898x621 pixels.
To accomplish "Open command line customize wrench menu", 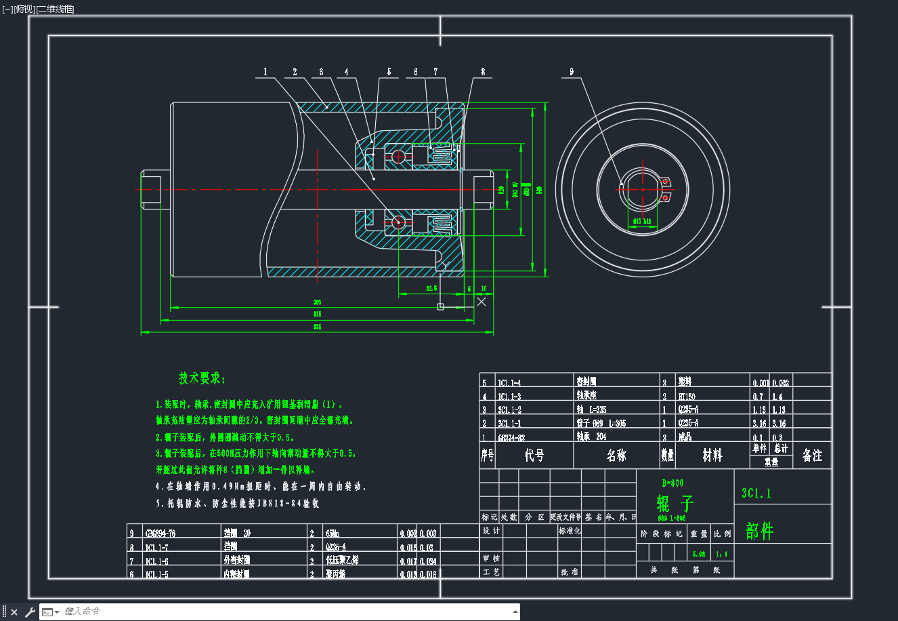I will click(30, 612).
